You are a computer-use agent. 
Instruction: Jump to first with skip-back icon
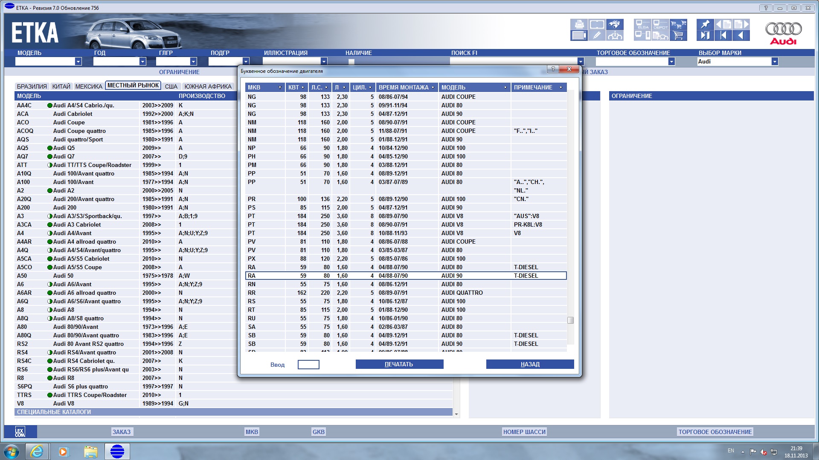pos(723,35)
